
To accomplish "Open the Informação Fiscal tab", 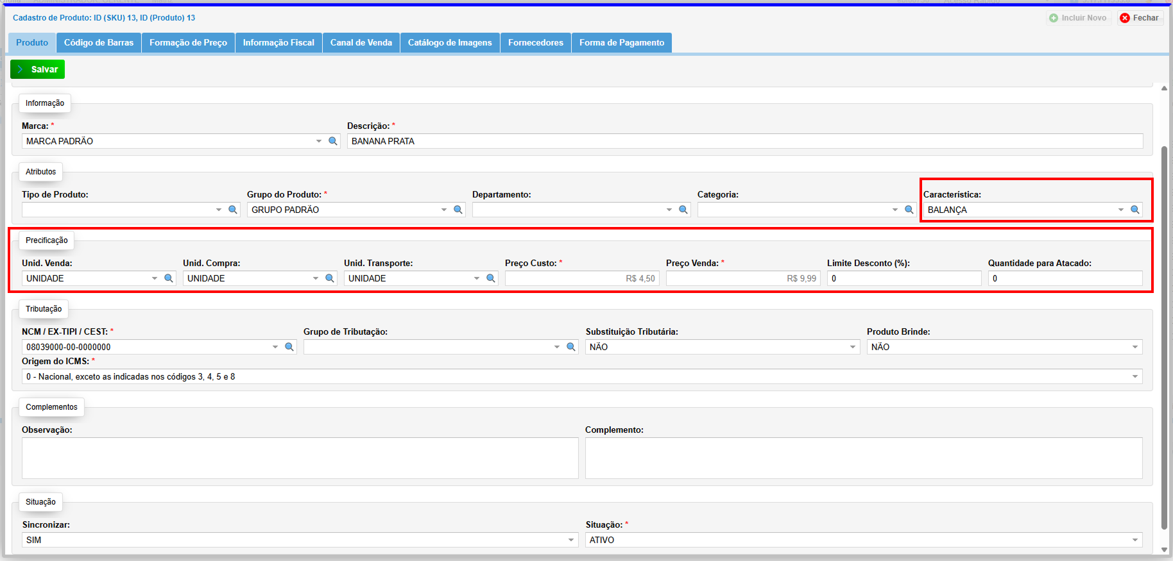I will click(278, 42).
